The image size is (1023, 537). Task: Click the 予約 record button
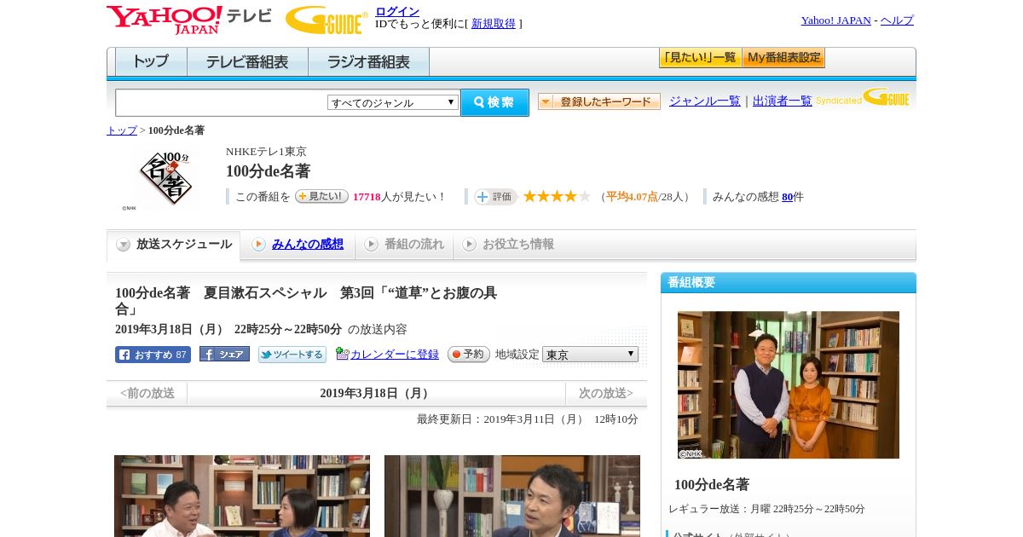[x=469, y=354]
